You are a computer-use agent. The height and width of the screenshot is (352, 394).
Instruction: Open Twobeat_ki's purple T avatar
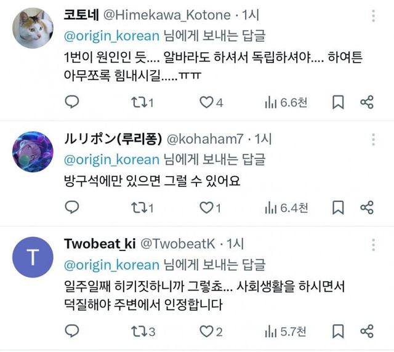[x=31, y=257]
